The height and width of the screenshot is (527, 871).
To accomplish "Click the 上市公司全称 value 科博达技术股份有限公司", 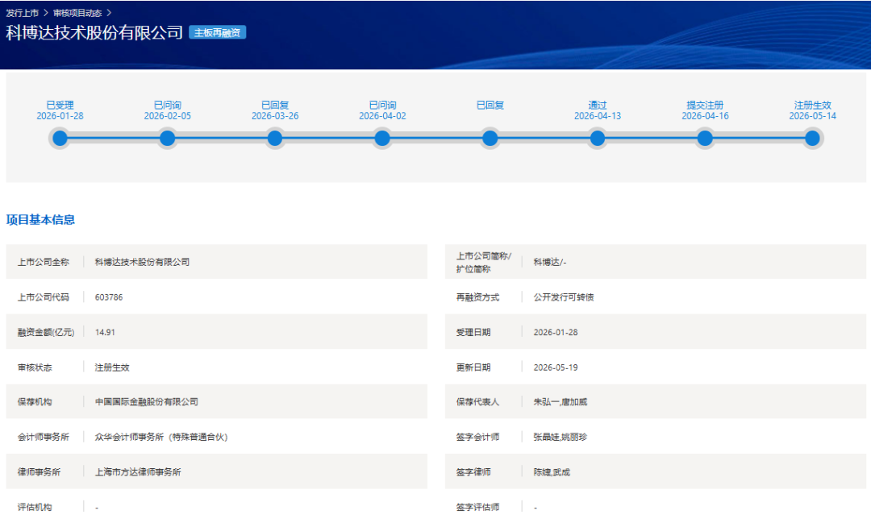I will click(x=142, y=262).
